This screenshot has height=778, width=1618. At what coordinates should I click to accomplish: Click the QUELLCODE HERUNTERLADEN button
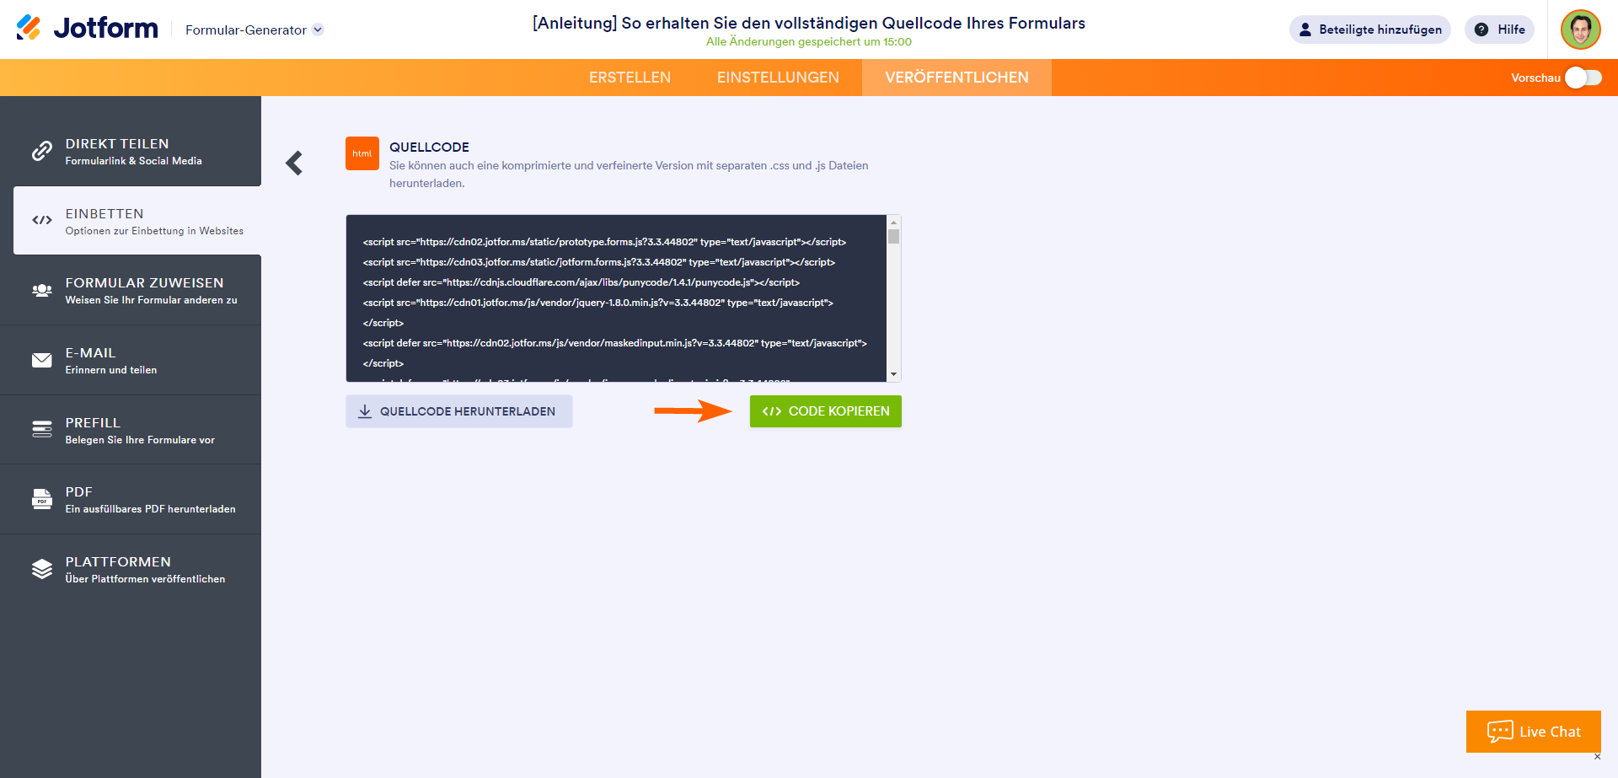click(x=459, y=411)
